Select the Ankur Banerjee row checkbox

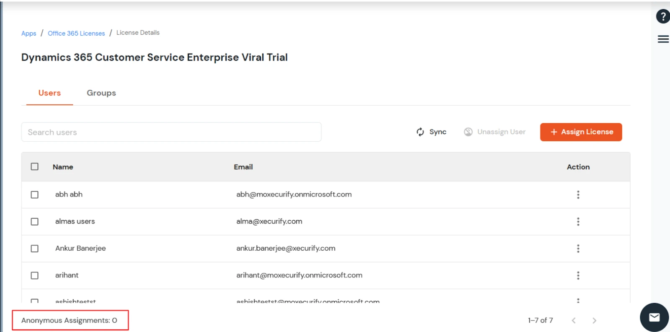pos(35,249)
